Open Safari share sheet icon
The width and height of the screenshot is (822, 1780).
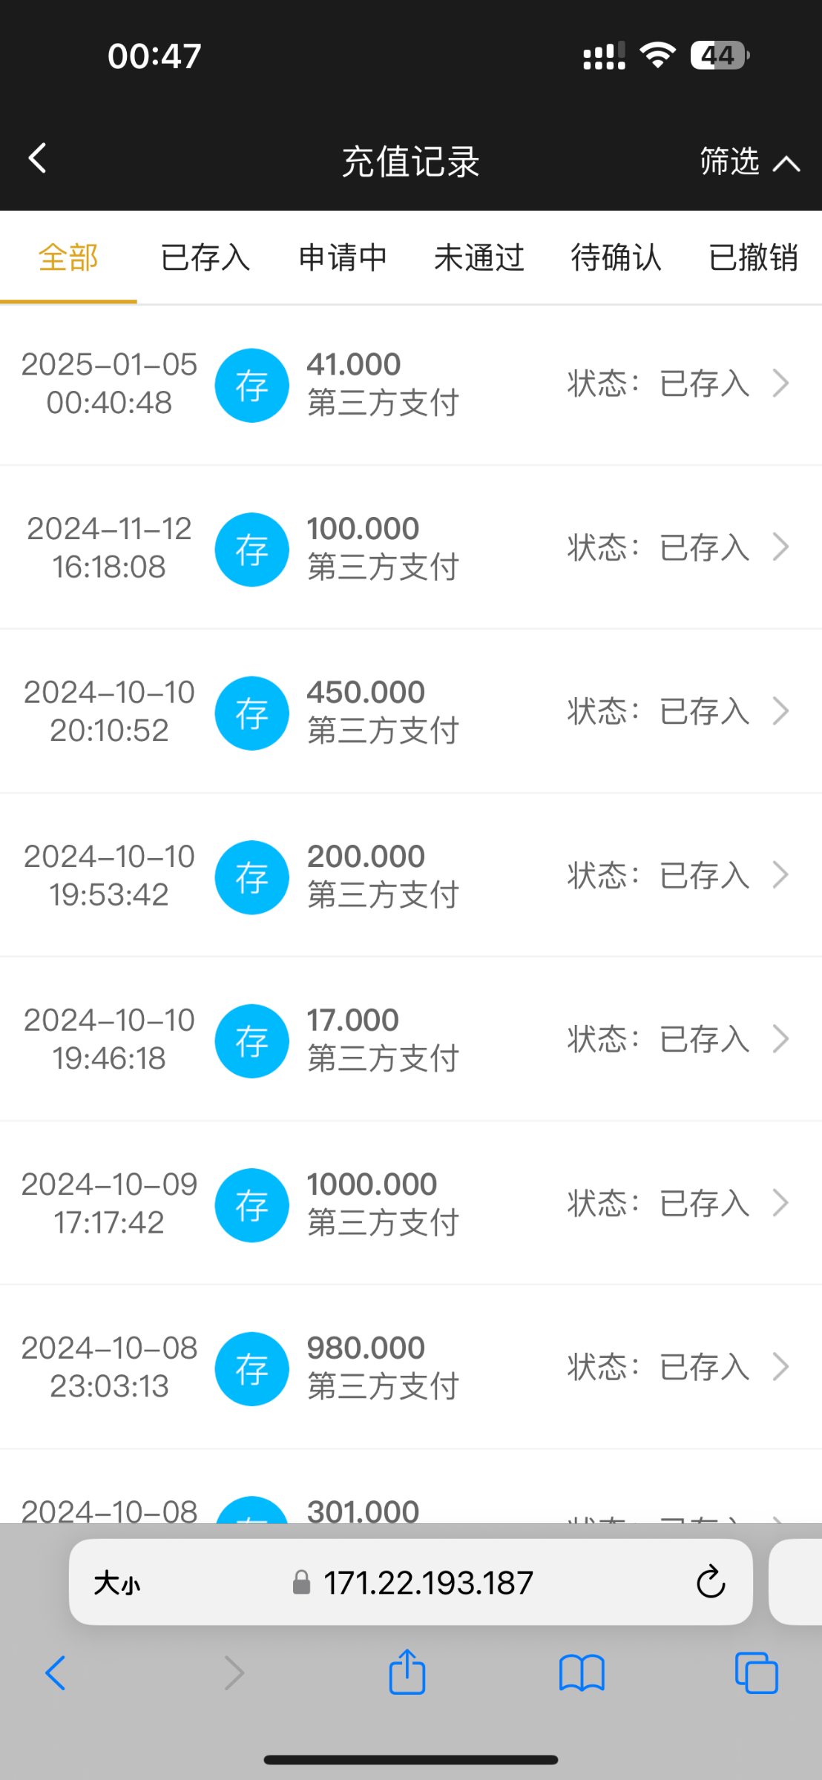[x=407, y=1672]
